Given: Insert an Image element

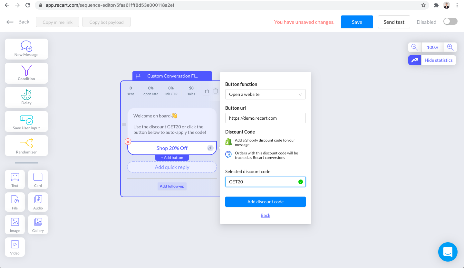Looking at the screenshot, I should pyautogui.click(x=15, y=225).
